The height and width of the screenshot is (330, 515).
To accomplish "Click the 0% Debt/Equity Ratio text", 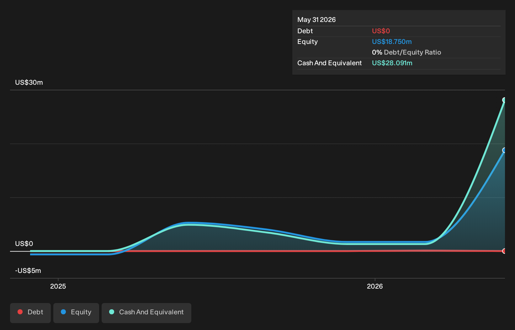I will (x=406, y=52).
